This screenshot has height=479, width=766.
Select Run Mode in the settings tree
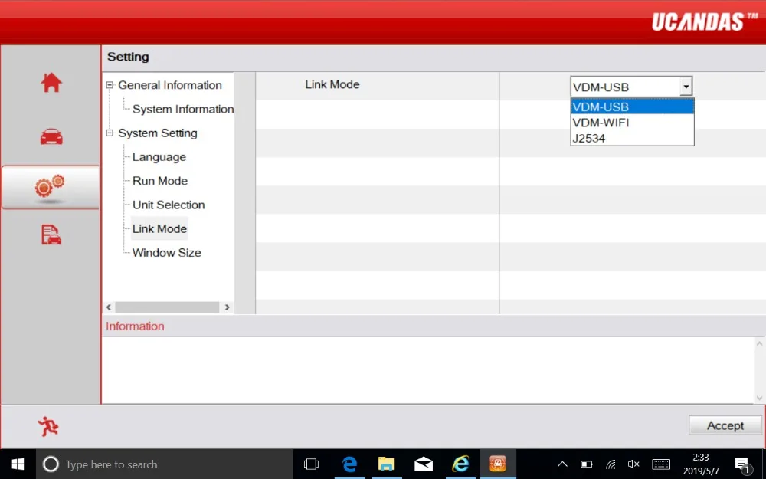[160, 181]
